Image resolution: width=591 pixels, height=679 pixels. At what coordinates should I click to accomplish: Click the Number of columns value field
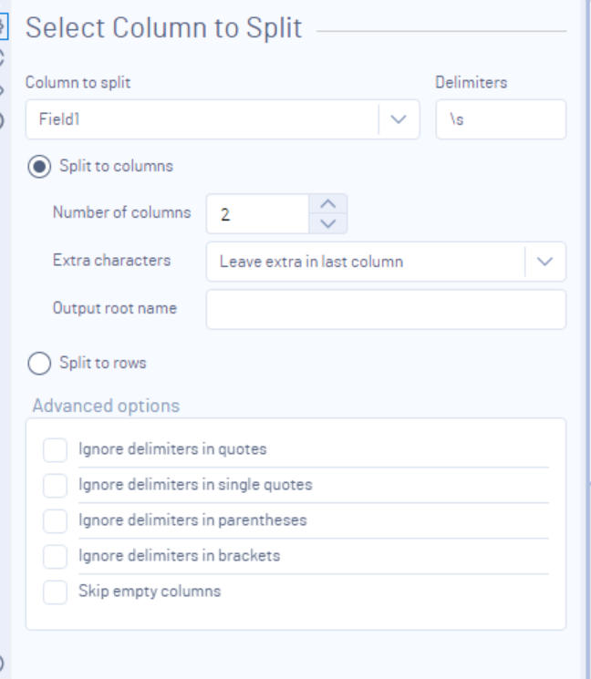[x=257, y=214]
